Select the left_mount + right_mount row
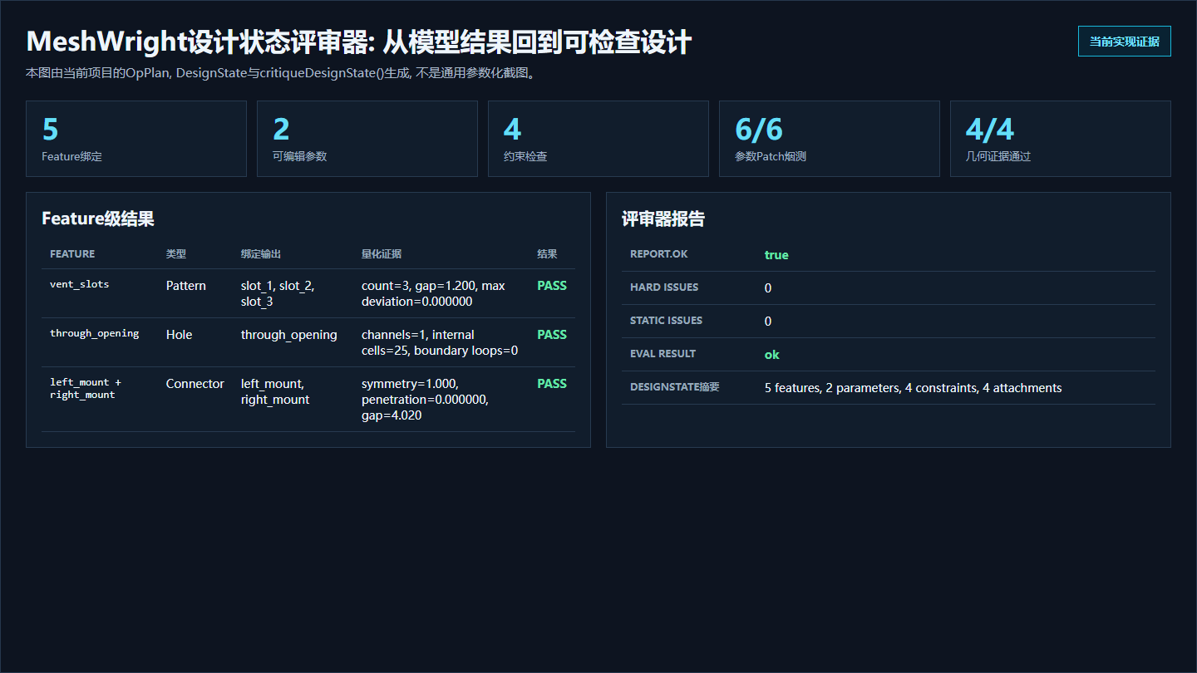The height and width of the screenshot is (673, 1197). (308, 400)
